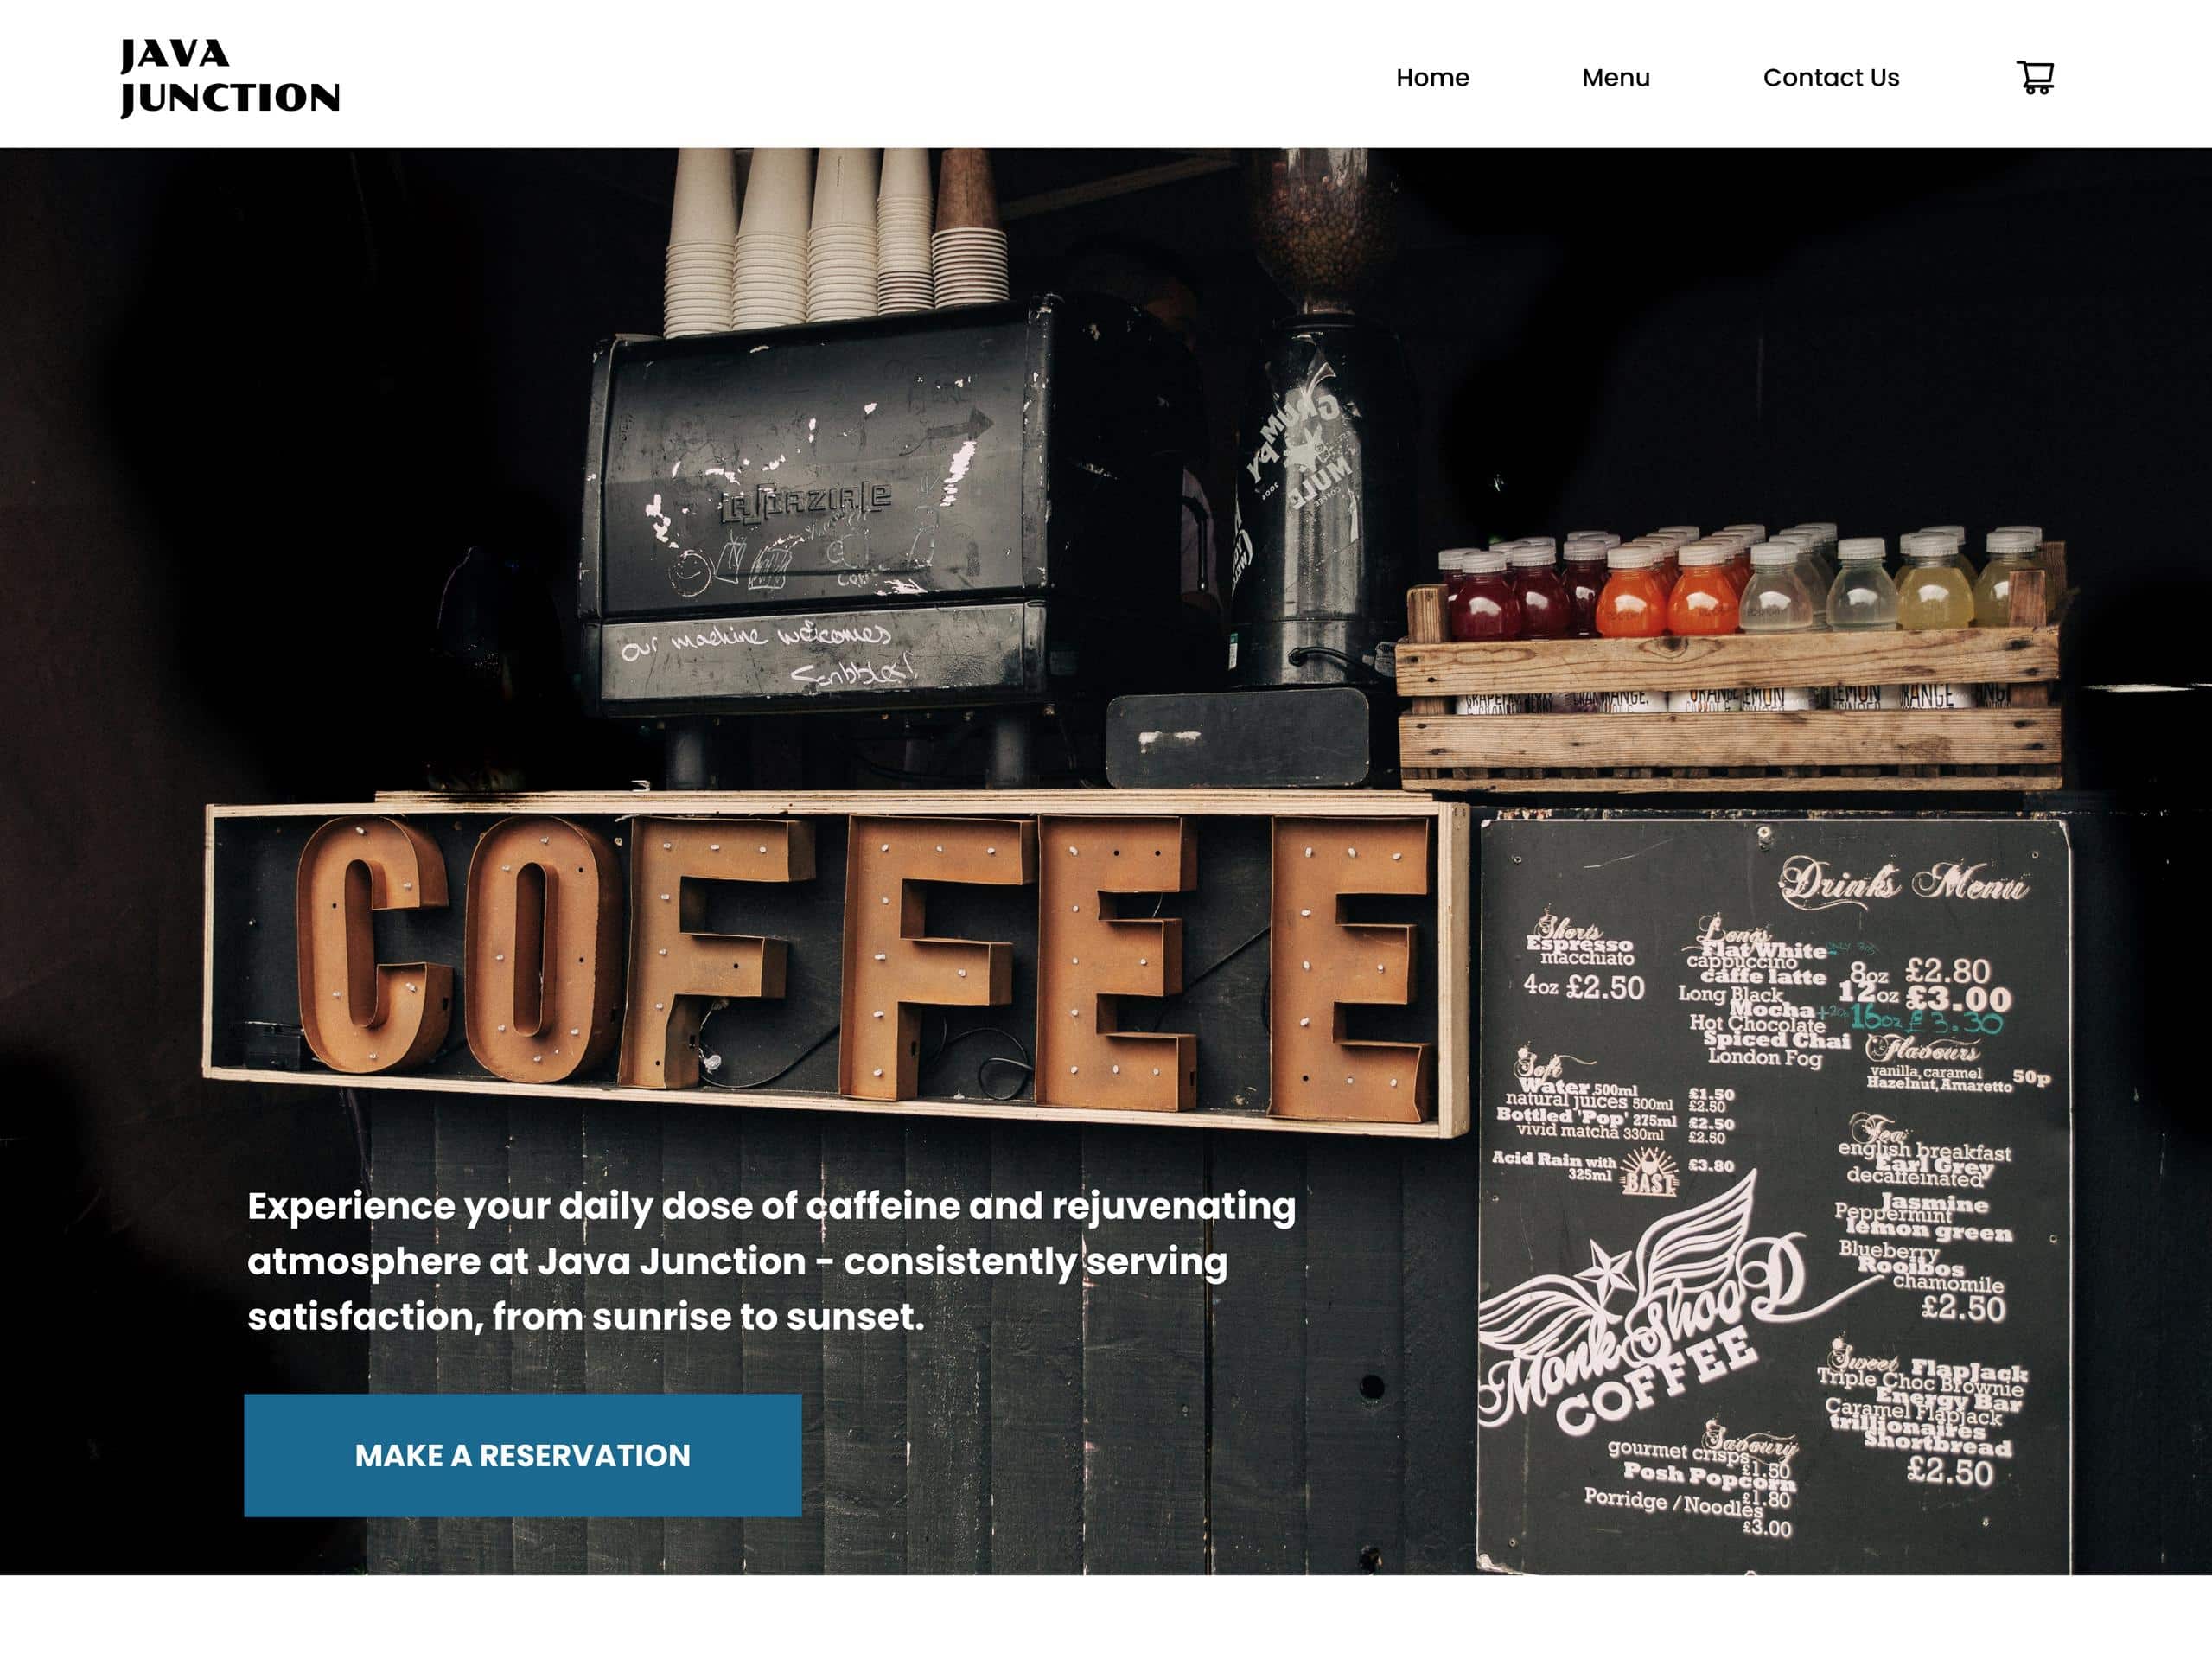
Task: Open the shopping cart
Action: pos(2035,78)
